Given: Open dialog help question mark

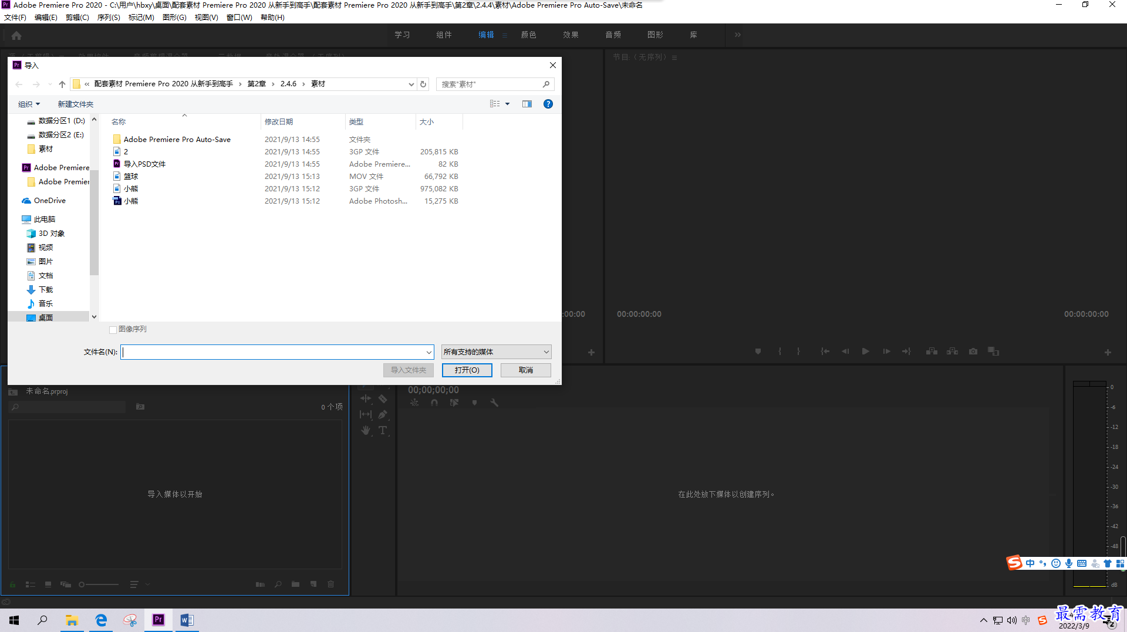Looking at the screenshot, I should tap(548, 104).
